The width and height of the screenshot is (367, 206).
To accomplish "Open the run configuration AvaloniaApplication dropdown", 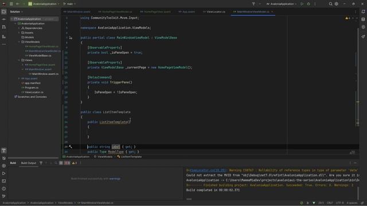I will (282, 4).
